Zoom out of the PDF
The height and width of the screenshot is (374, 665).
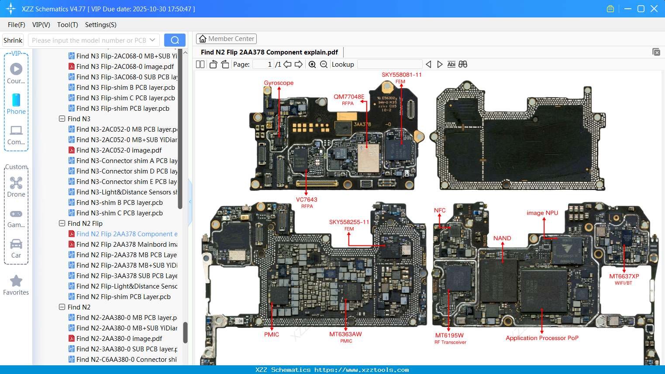(x=324, y=64)
